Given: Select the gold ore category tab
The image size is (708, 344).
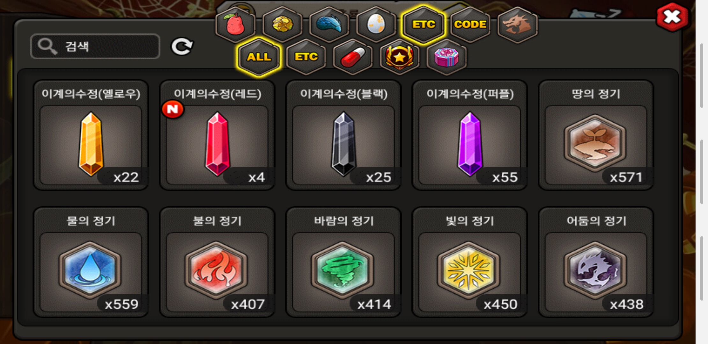Looking at the screenshot, I should (x=283, y=25).
